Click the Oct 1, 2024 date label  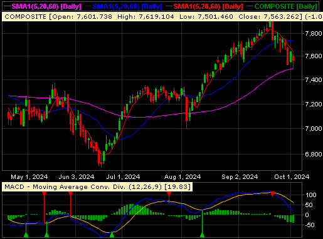pos(292,177)
